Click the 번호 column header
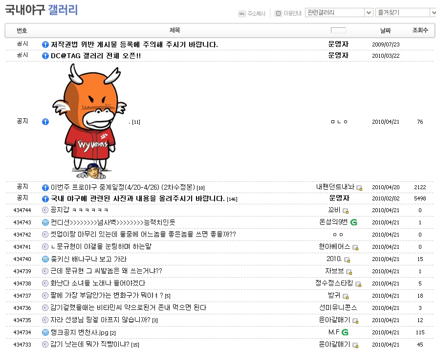Image resolution: width=436 pixels, height=349 pixels. 22,30
